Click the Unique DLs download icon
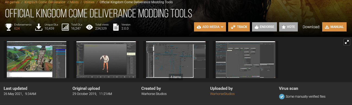352x105 pixels. coord(39,27)
